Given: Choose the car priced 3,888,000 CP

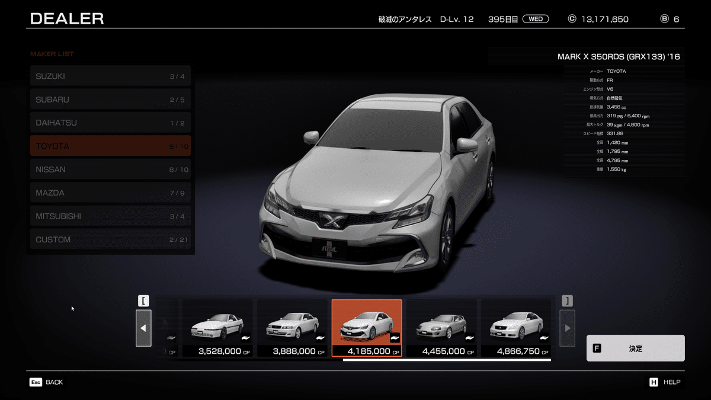Looking at the screenshot, I should [292, 328].
